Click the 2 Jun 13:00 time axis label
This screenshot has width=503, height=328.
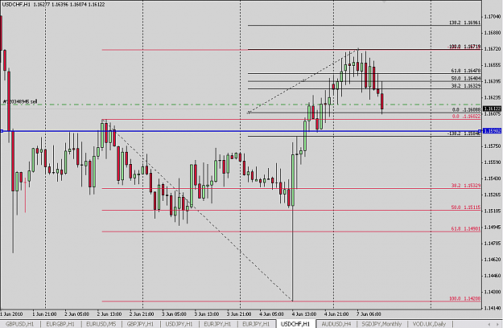point(109,314)
